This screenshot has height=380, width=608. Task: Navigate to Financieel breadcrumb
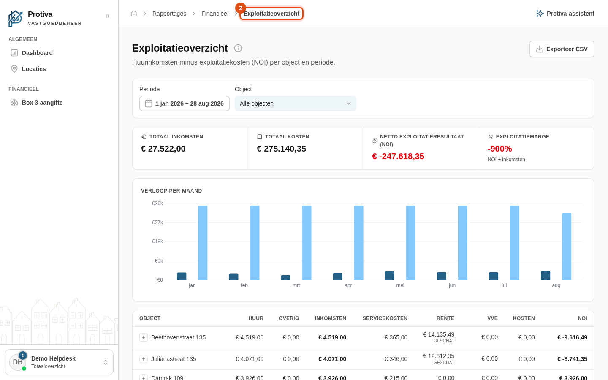(215, 14)
